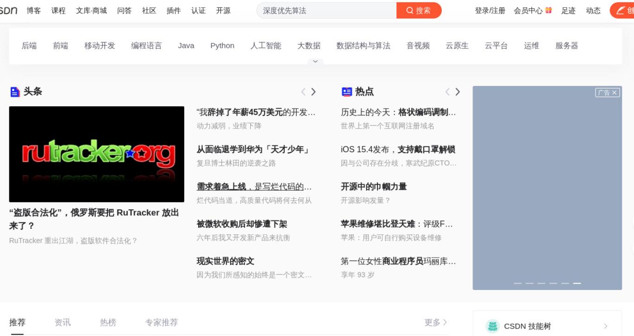This screenshot has height=336, width=634.
Task: Go to next 热点 page arrow
Action: (x=458, y=92)
